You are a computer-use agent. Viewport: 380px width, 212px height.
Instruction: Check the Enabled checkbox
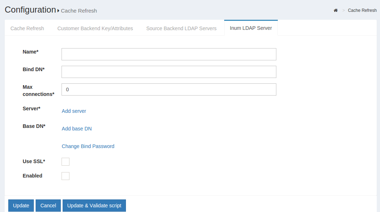(x=65, y=176)
